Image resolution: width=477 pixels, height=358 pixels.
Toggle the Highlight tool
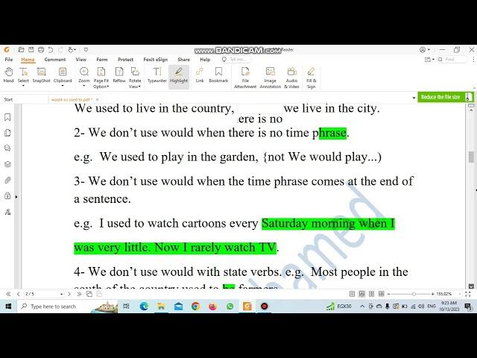179,73
